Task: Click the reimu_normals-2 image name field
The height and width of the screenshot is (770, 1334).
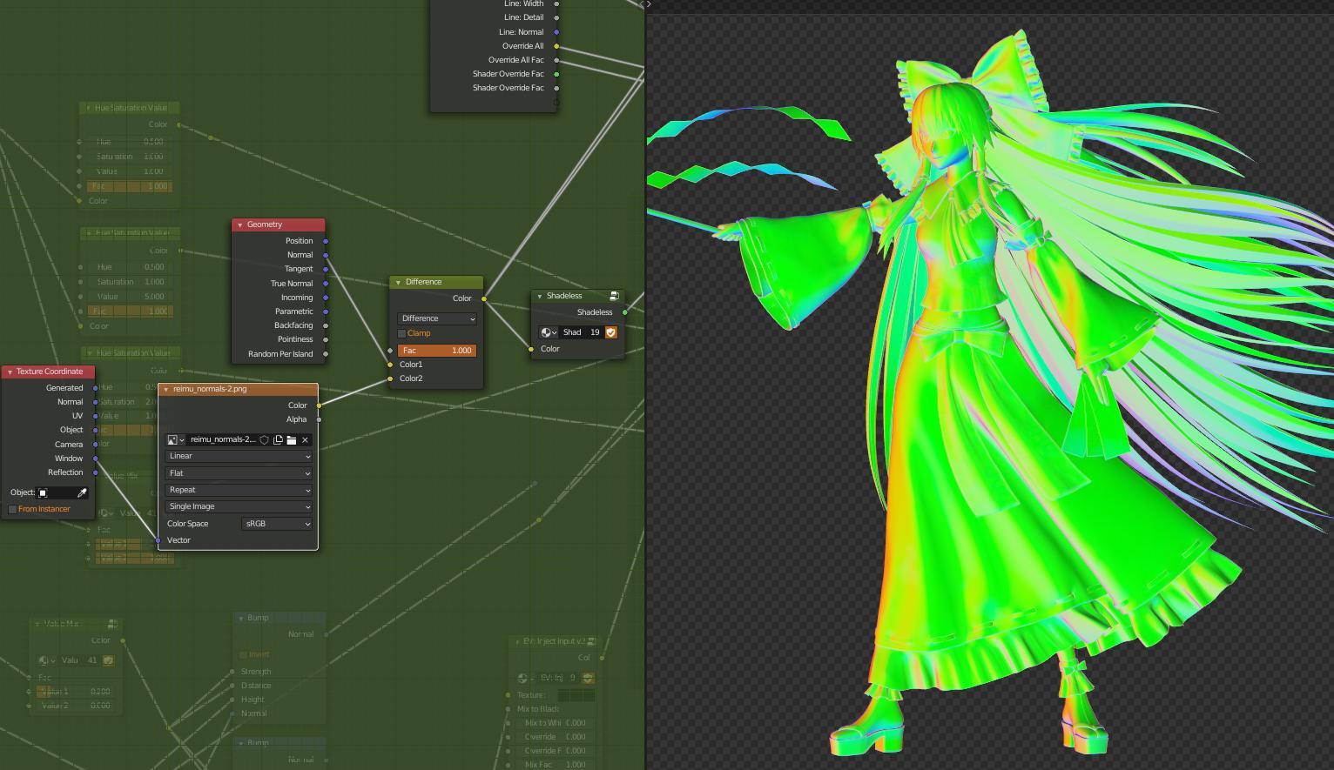Action: pos(222,440)
